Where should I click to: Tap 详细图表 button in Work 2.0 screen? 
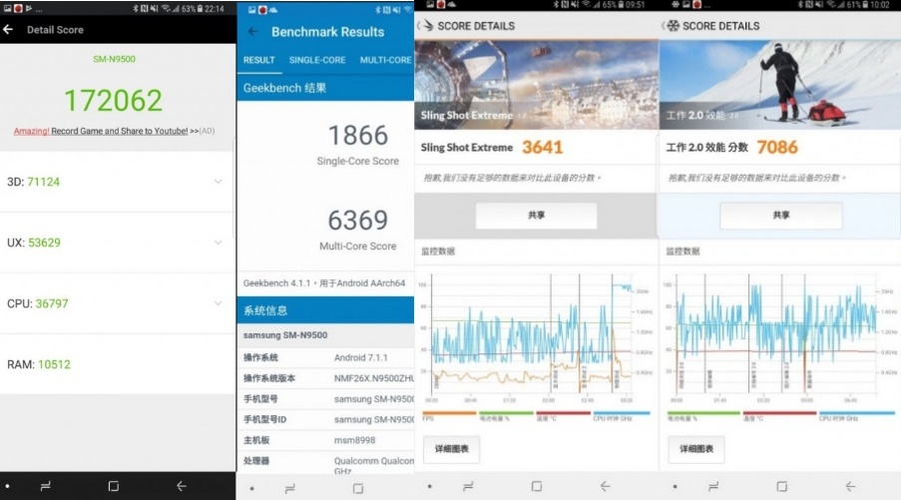(x=696, y=449)
